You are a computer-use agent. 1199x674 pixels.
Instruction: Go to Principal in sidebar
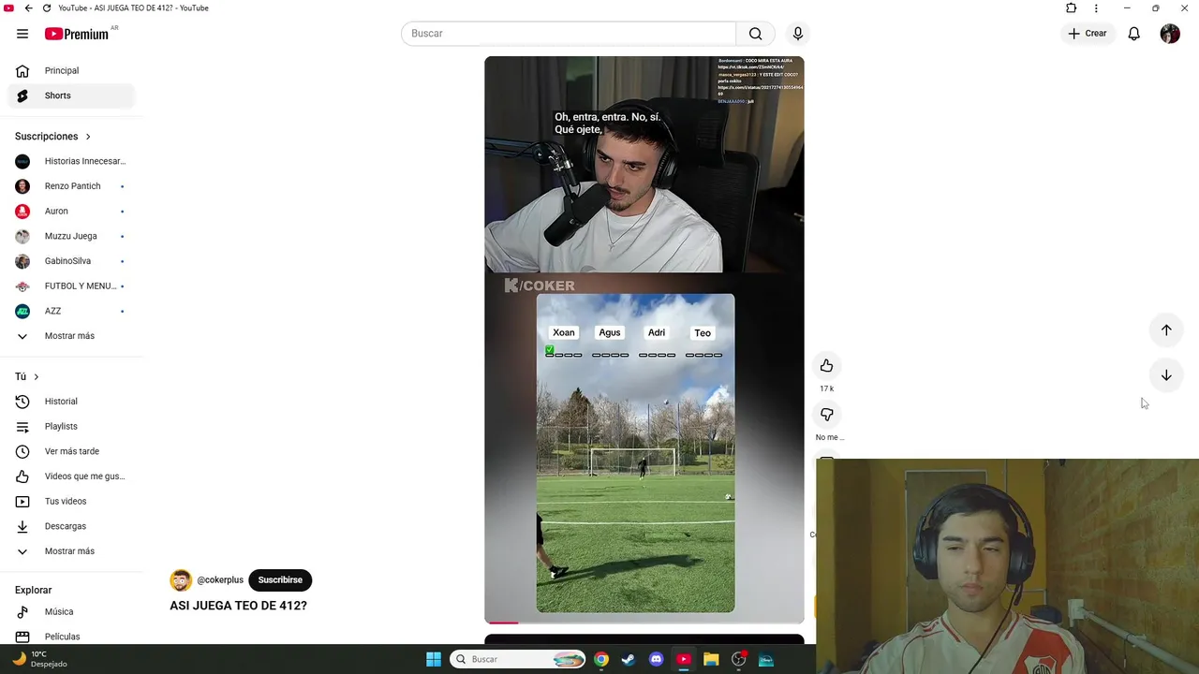click(71, 70)
